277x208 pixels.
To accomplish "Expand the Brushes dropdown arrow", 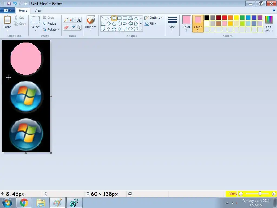I will point(91,30).
